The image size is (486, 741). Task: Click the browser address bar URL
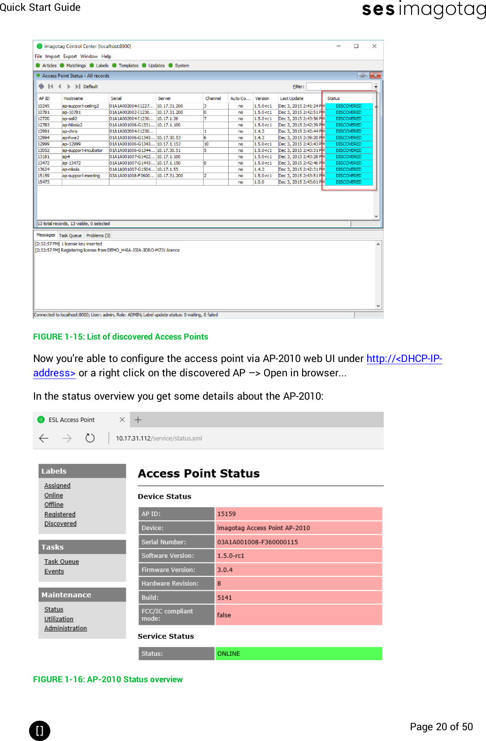159,438
